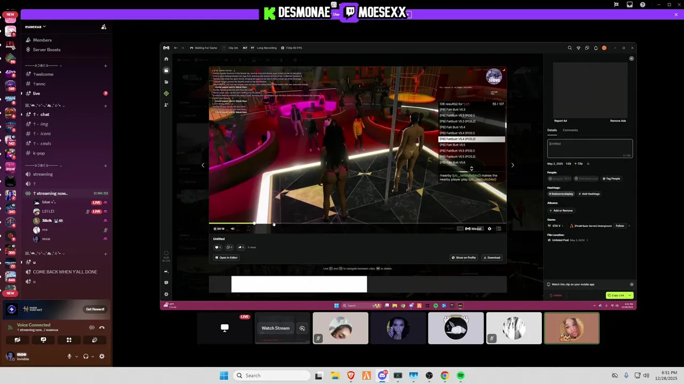
Task: Toggle Discord camera button
Action: tap(18, 340)
